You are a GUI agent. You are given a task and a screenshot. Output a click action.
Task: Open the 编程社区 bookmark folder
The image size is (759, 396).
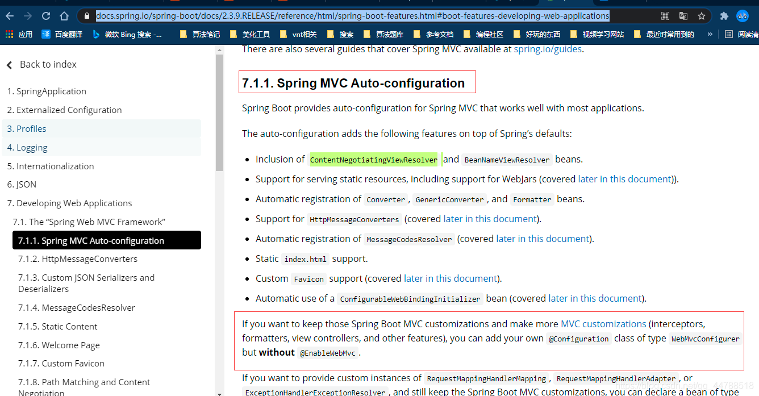pos(483,34)
